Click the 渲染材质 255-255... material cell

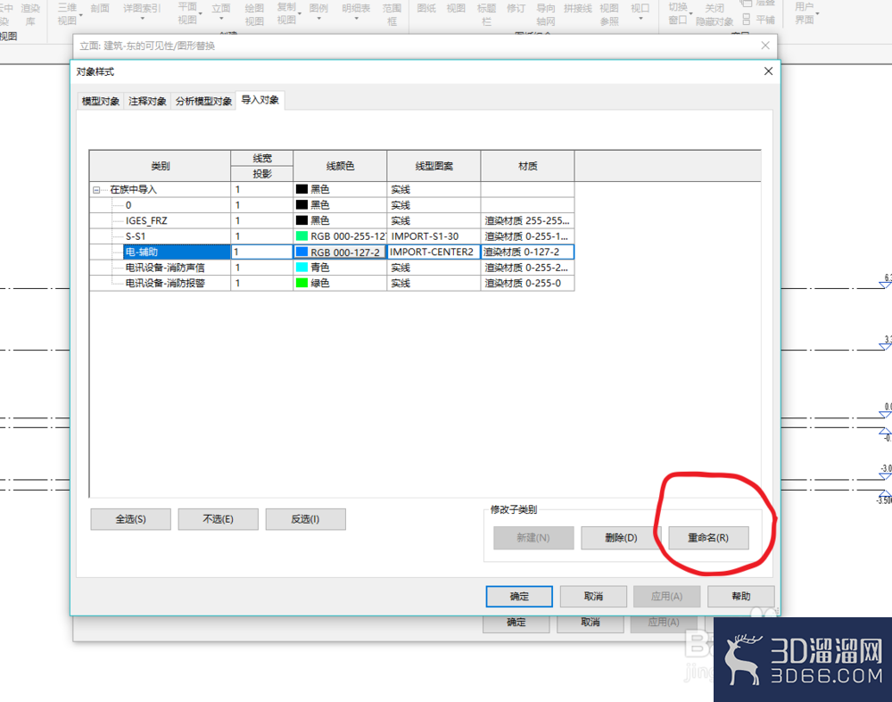tap(527, 220)
